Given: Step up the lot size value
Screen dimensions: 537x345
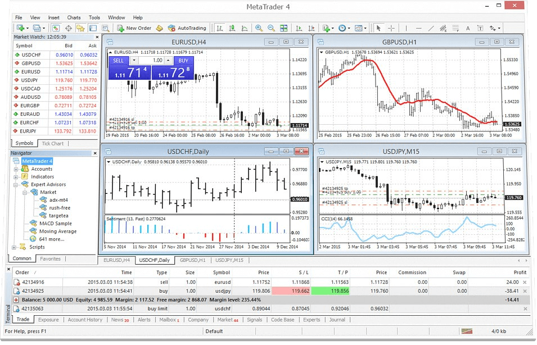Looking at the screenshot, I should pyautogui.click(x=168, y=60).
